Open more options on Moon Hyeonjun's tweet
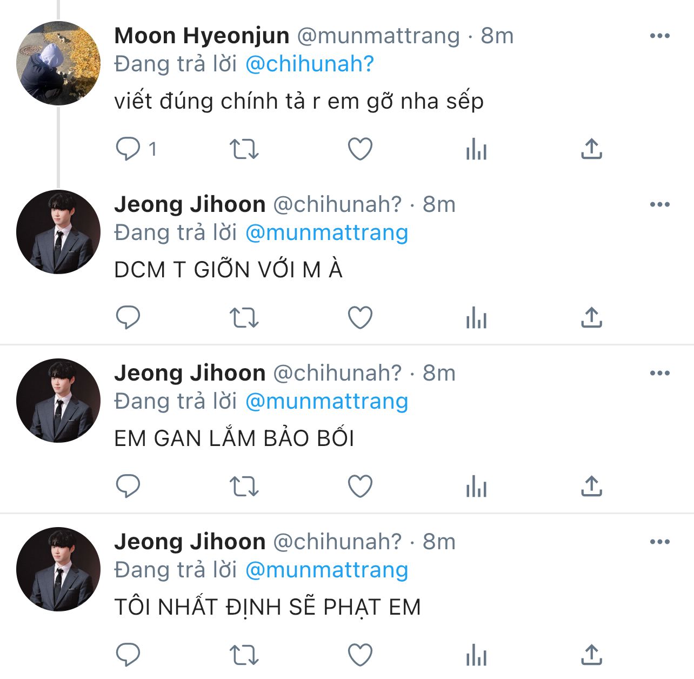Screen dimensions: 694x679 659,36
